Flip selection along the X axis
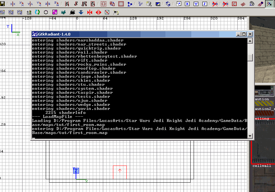The width and height of the screenshot is (275, 192). coord(13,4)
